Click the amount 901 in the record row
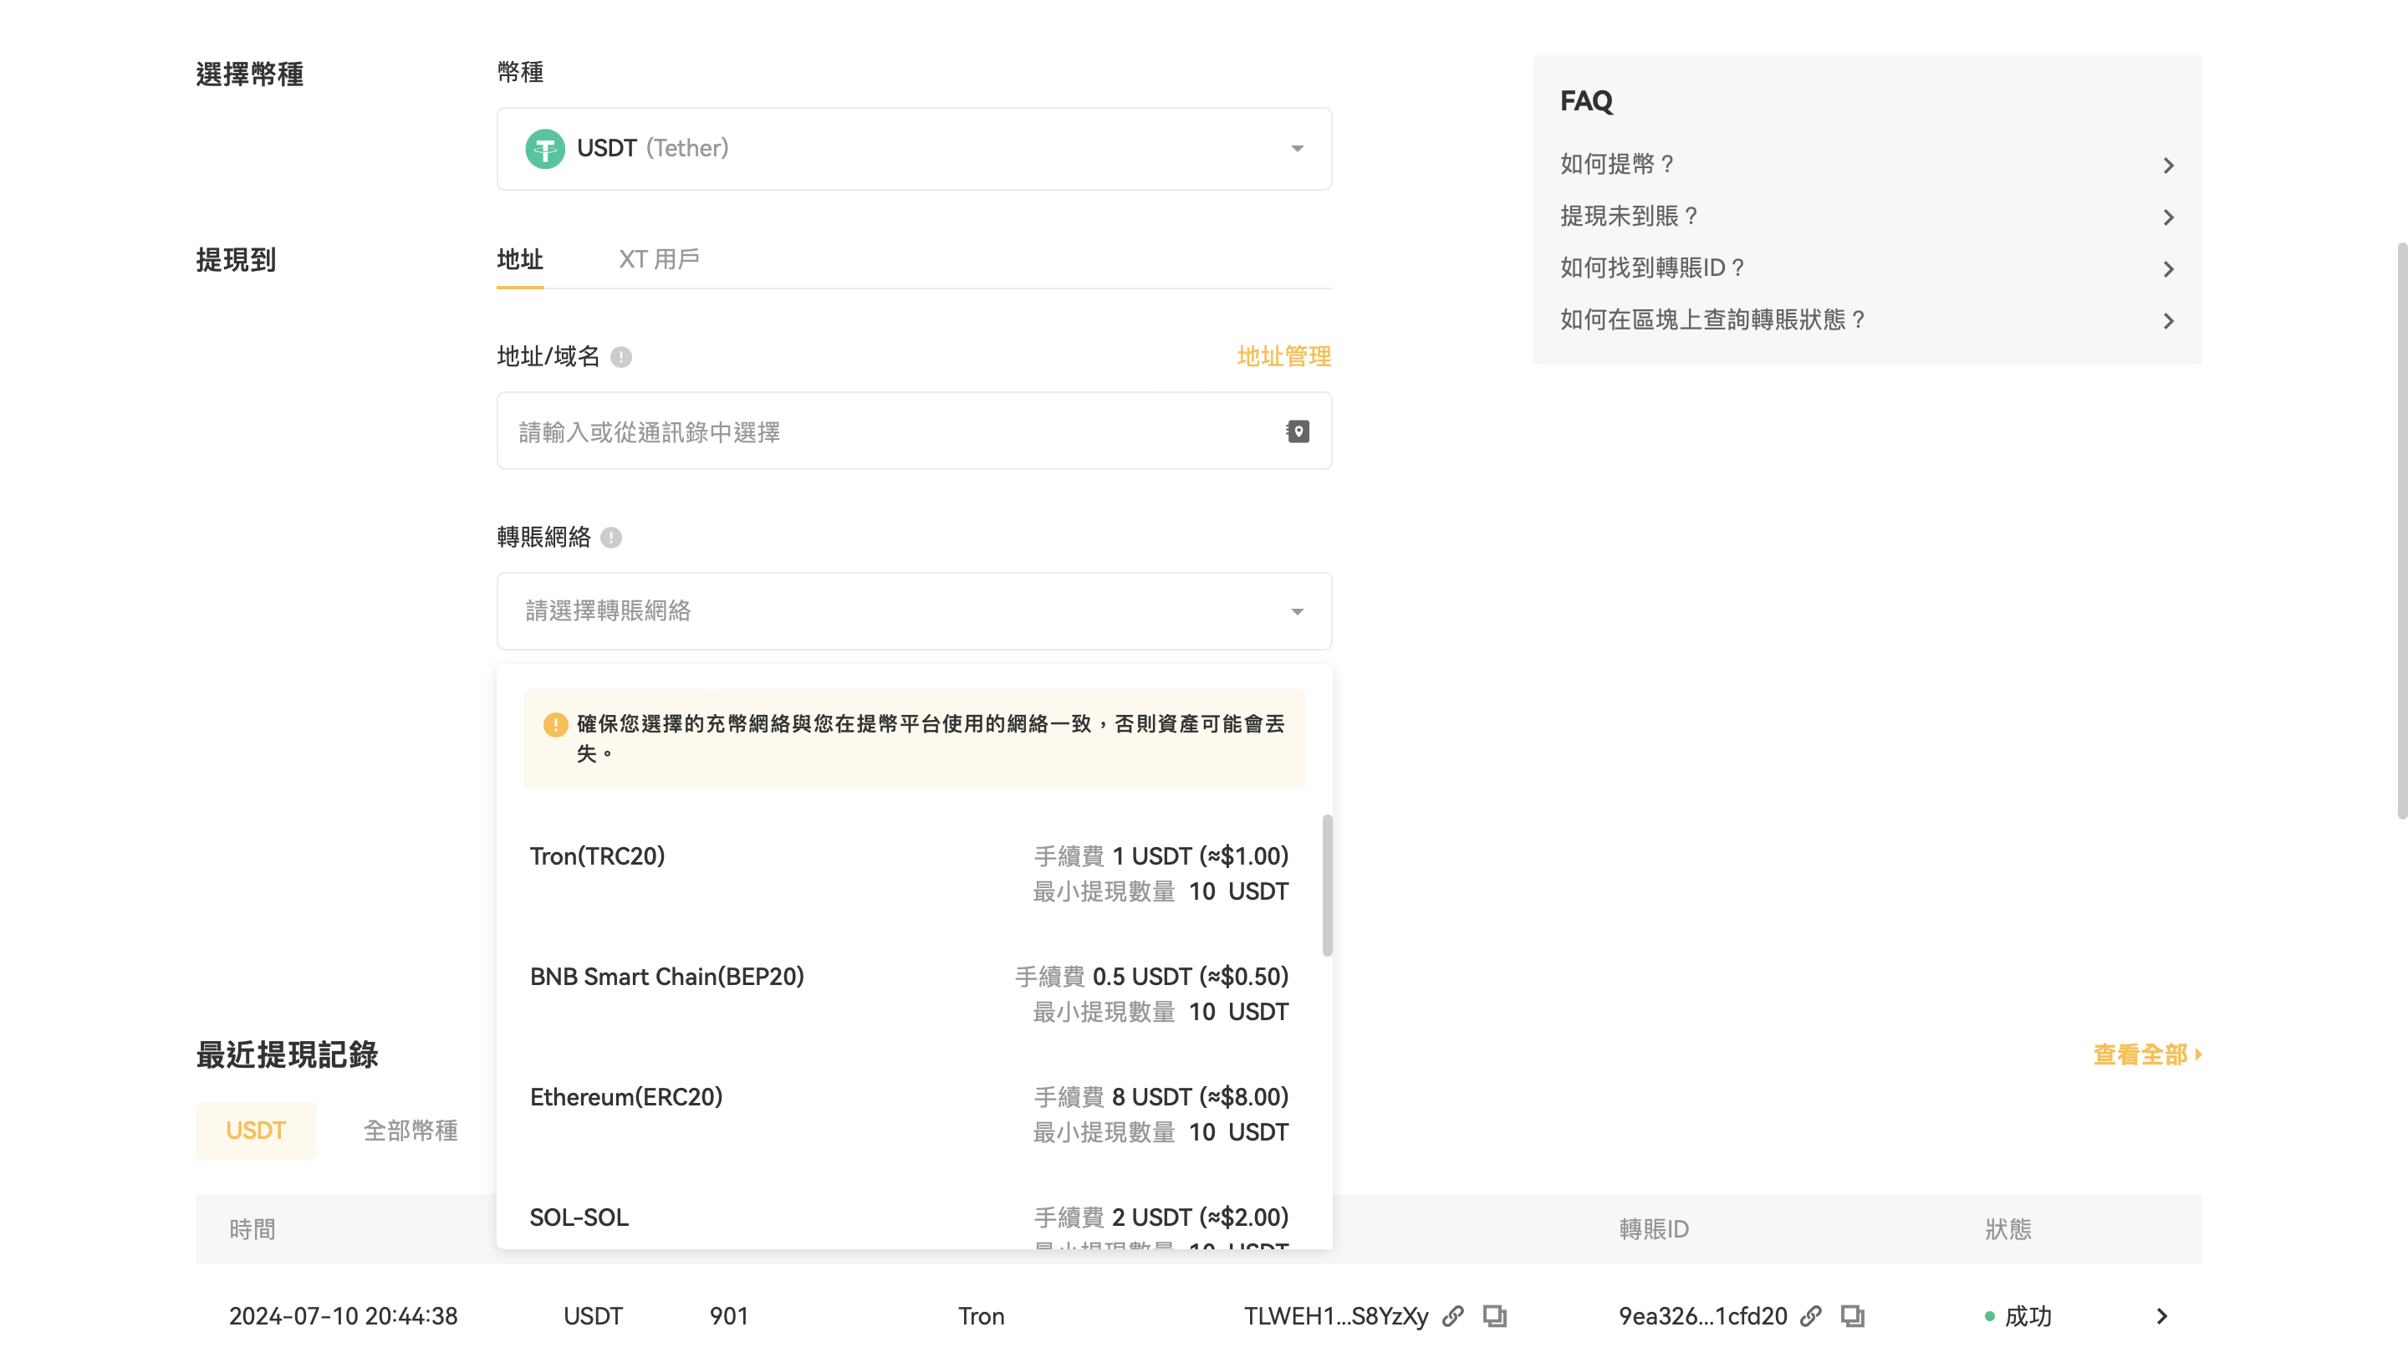The height and width of the screenshot is (1368, 2408). [729, 1316]
